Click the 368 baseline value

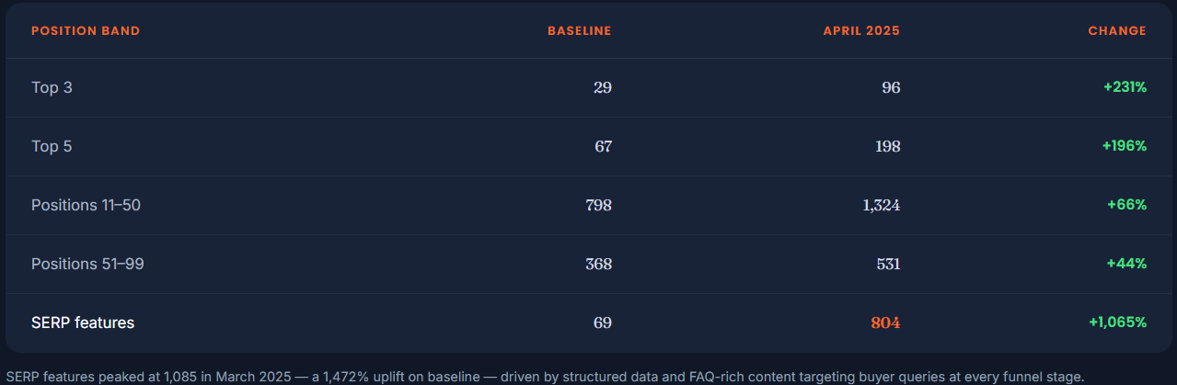pos(599,264)
